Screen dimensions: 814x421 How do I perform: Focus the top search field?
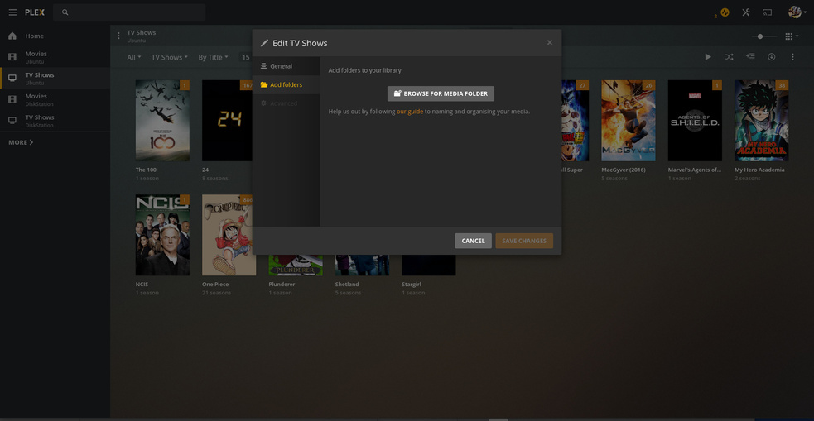129,12
